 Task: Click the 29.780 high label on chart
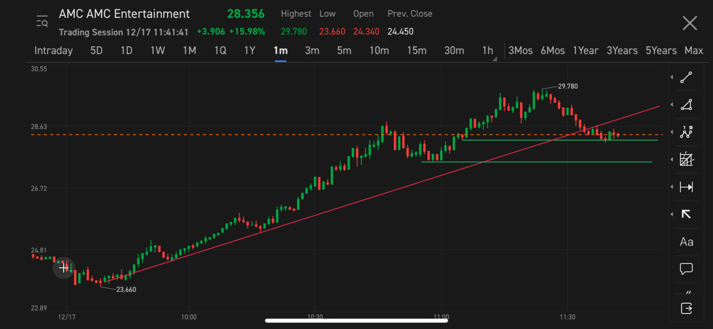(x=568, y=86)
